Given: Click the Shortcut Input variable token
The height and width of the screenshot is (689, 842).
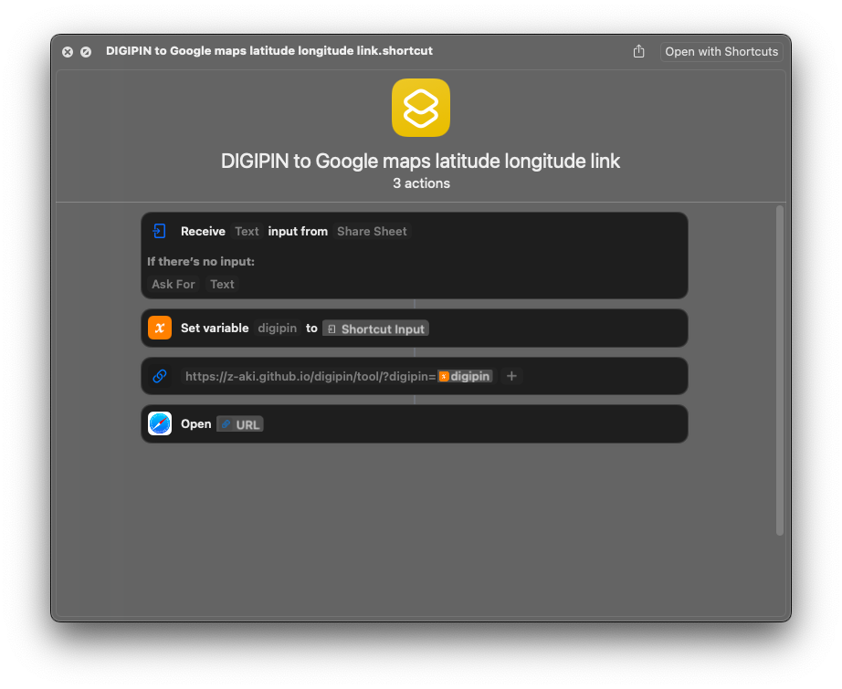Looking at the screenshot, I should coord(376,329).
